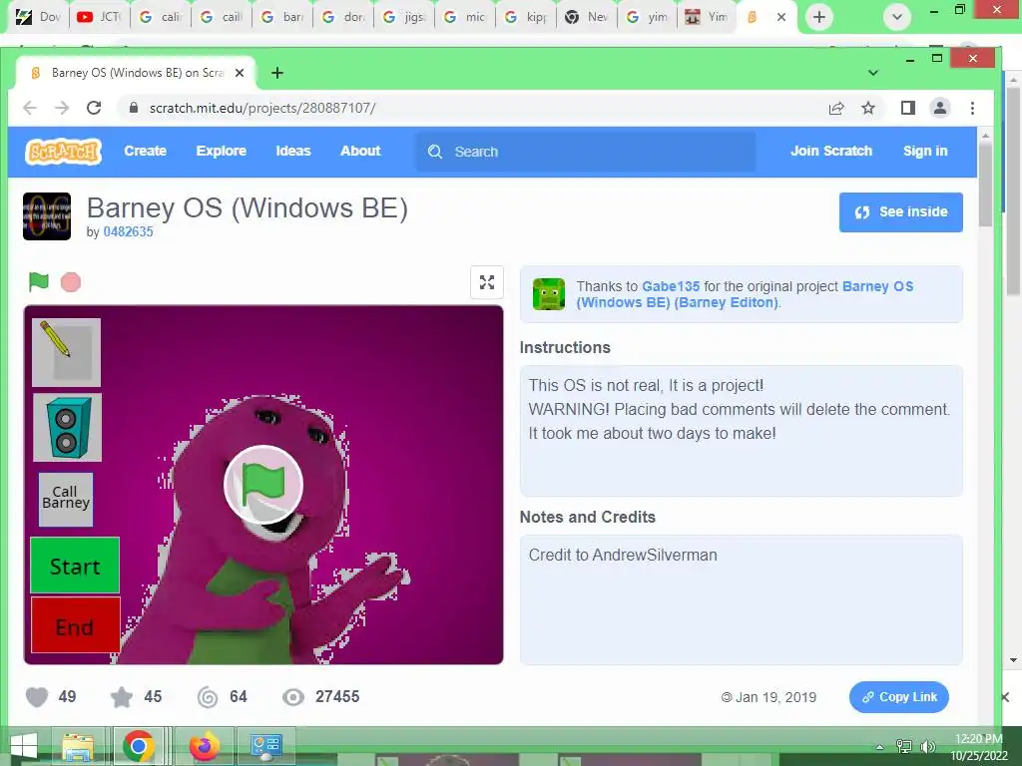
Task: Click Sign in
Action: [x=925, y=152]
